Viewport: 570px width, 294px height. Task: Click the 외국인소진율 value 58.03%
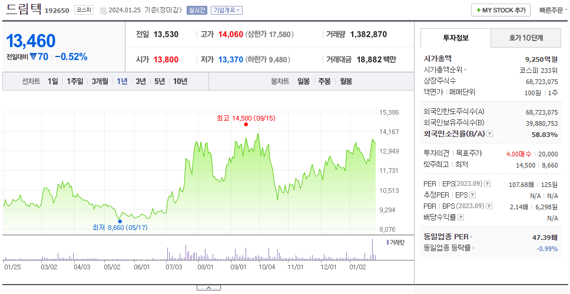(x=545, y=135)
